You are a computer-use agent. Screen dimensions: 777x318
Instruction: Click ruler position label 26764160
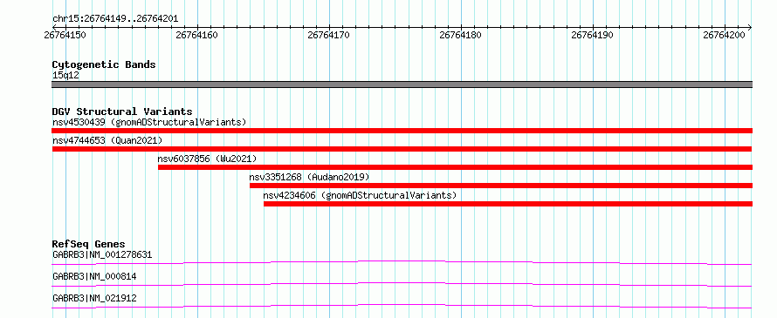[196, 35]
